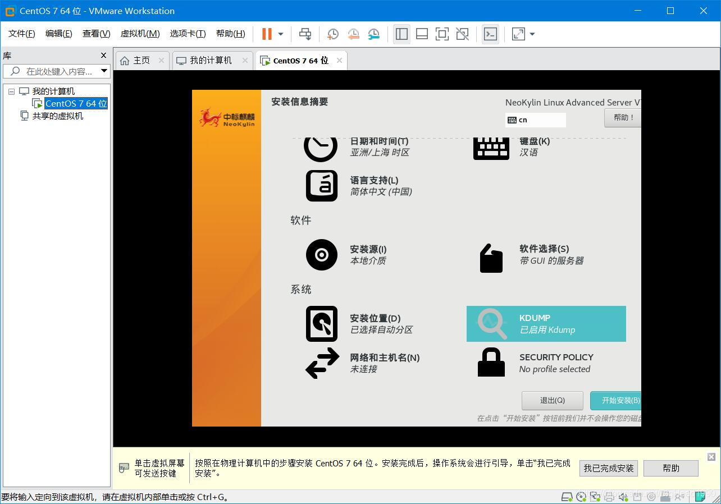Open 网络和主机名(N) network settings
Image resolution: width=721 pixels, height=504 pixels.
click(363, 363)
